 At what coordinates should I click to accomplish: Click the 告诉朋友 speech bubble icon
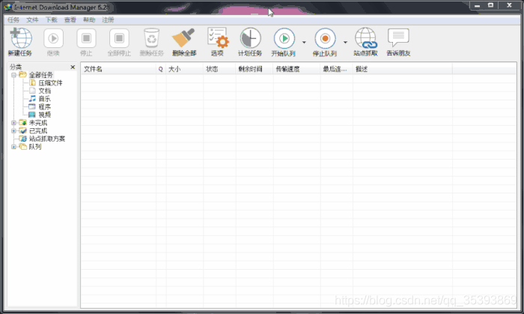(398, 37)
